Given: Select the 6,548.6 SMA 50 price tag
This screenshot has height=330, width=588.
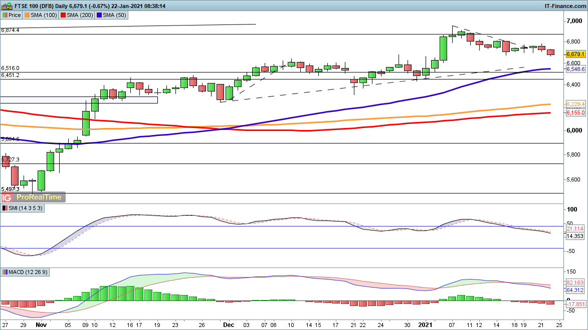Looking at the screenshot, I should point(575,69).
